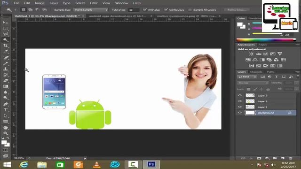This screenshot has height=169, width=301.
Task: Select the Crop tool
Action: tap(5, 46)
